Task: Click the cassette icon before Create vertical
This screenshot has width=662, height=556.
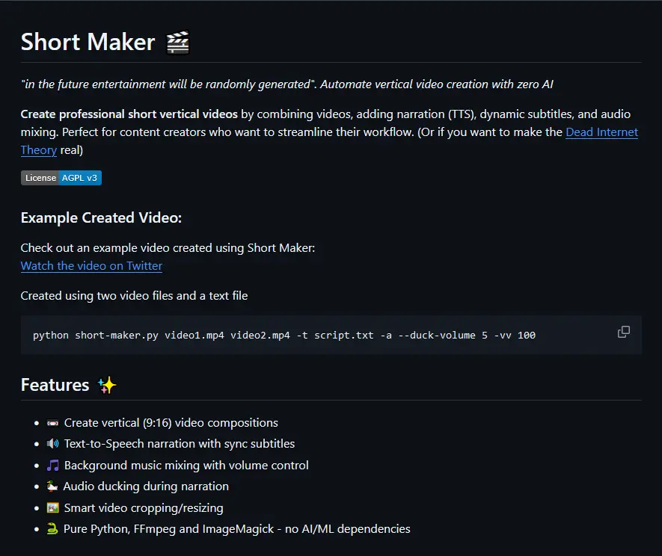Action: pyautogui.click(x=53, y=423)
